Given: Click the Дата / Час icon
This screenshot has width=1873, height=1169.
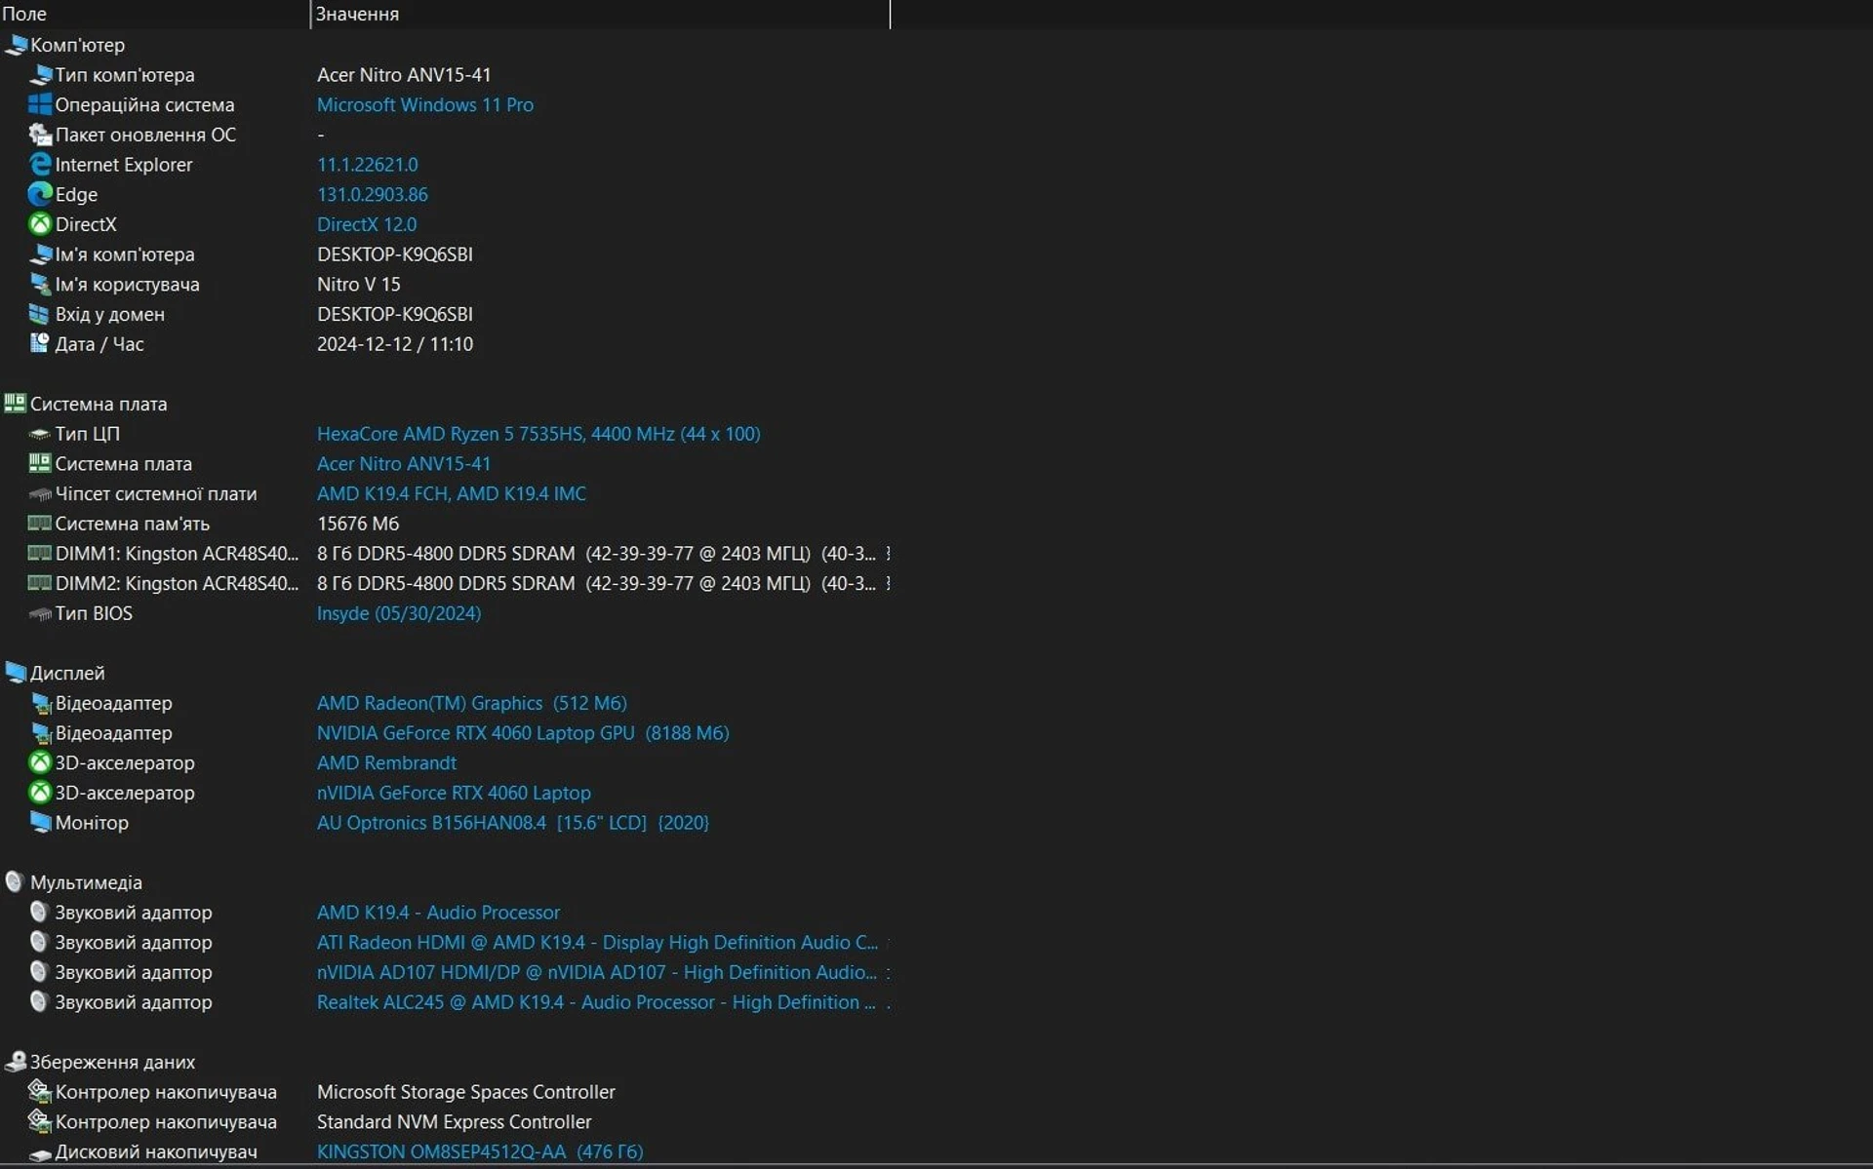Looking at the screenshot, I should (x=40, y=344).
